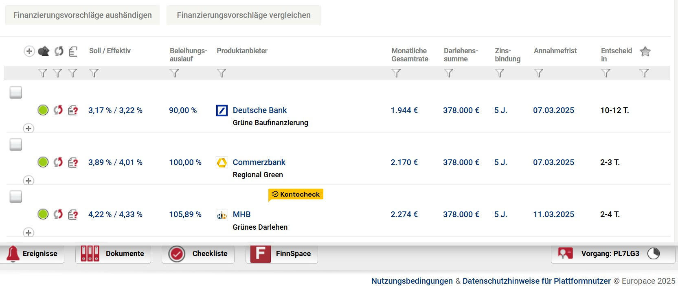Viewport: 678px width, 287px height.
Task: Click Finanzierungsvorschläge aushändigen button
Action: coord(82,15)
